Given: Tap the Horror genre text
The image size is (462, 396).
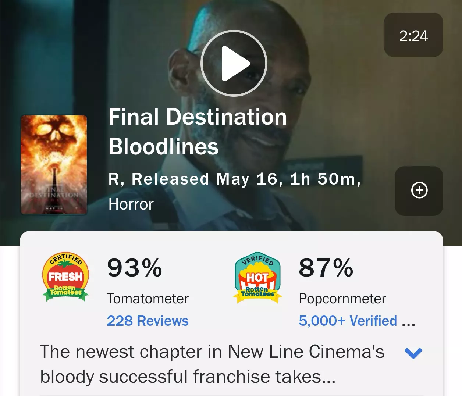Looking at the screenshot, I should (x=131, y=204).
